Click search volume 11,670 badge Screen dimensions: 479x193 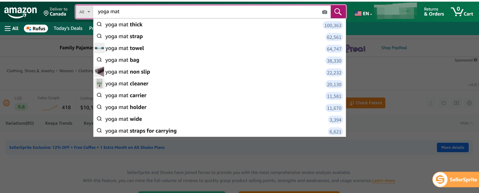tap(334, 108)
